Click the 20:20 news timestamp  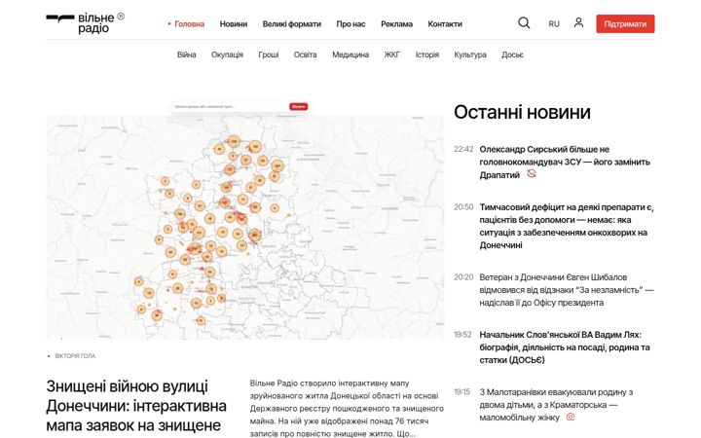pos(463,277)
